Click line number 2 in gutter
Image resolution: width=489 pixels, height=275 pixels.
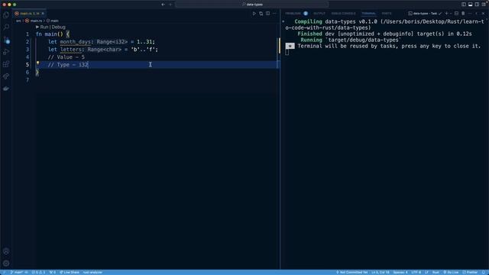[x=28, y=42]
